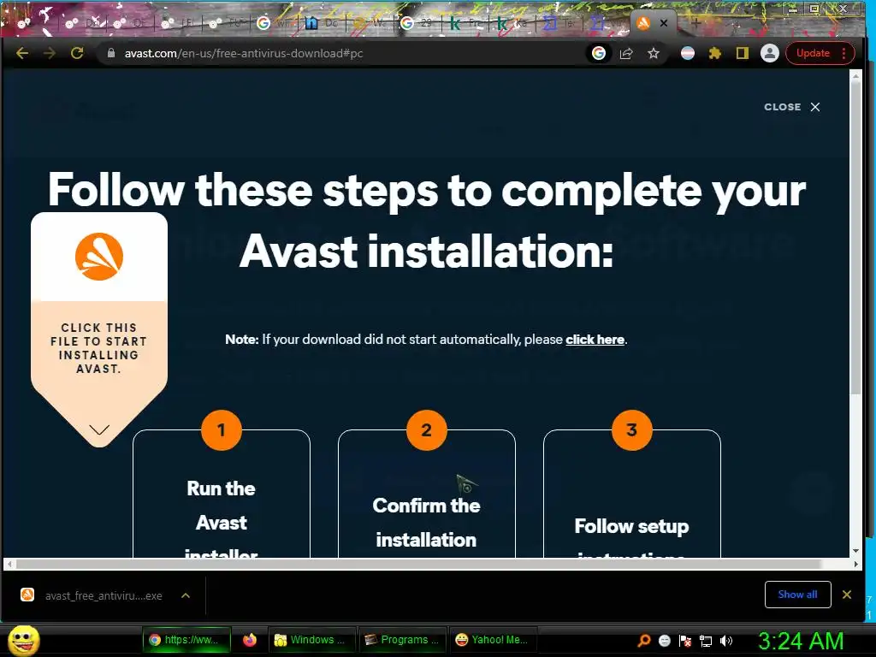876x657 pixels.
Task: Click step 3 orange number badge
Action: (632, 429)
